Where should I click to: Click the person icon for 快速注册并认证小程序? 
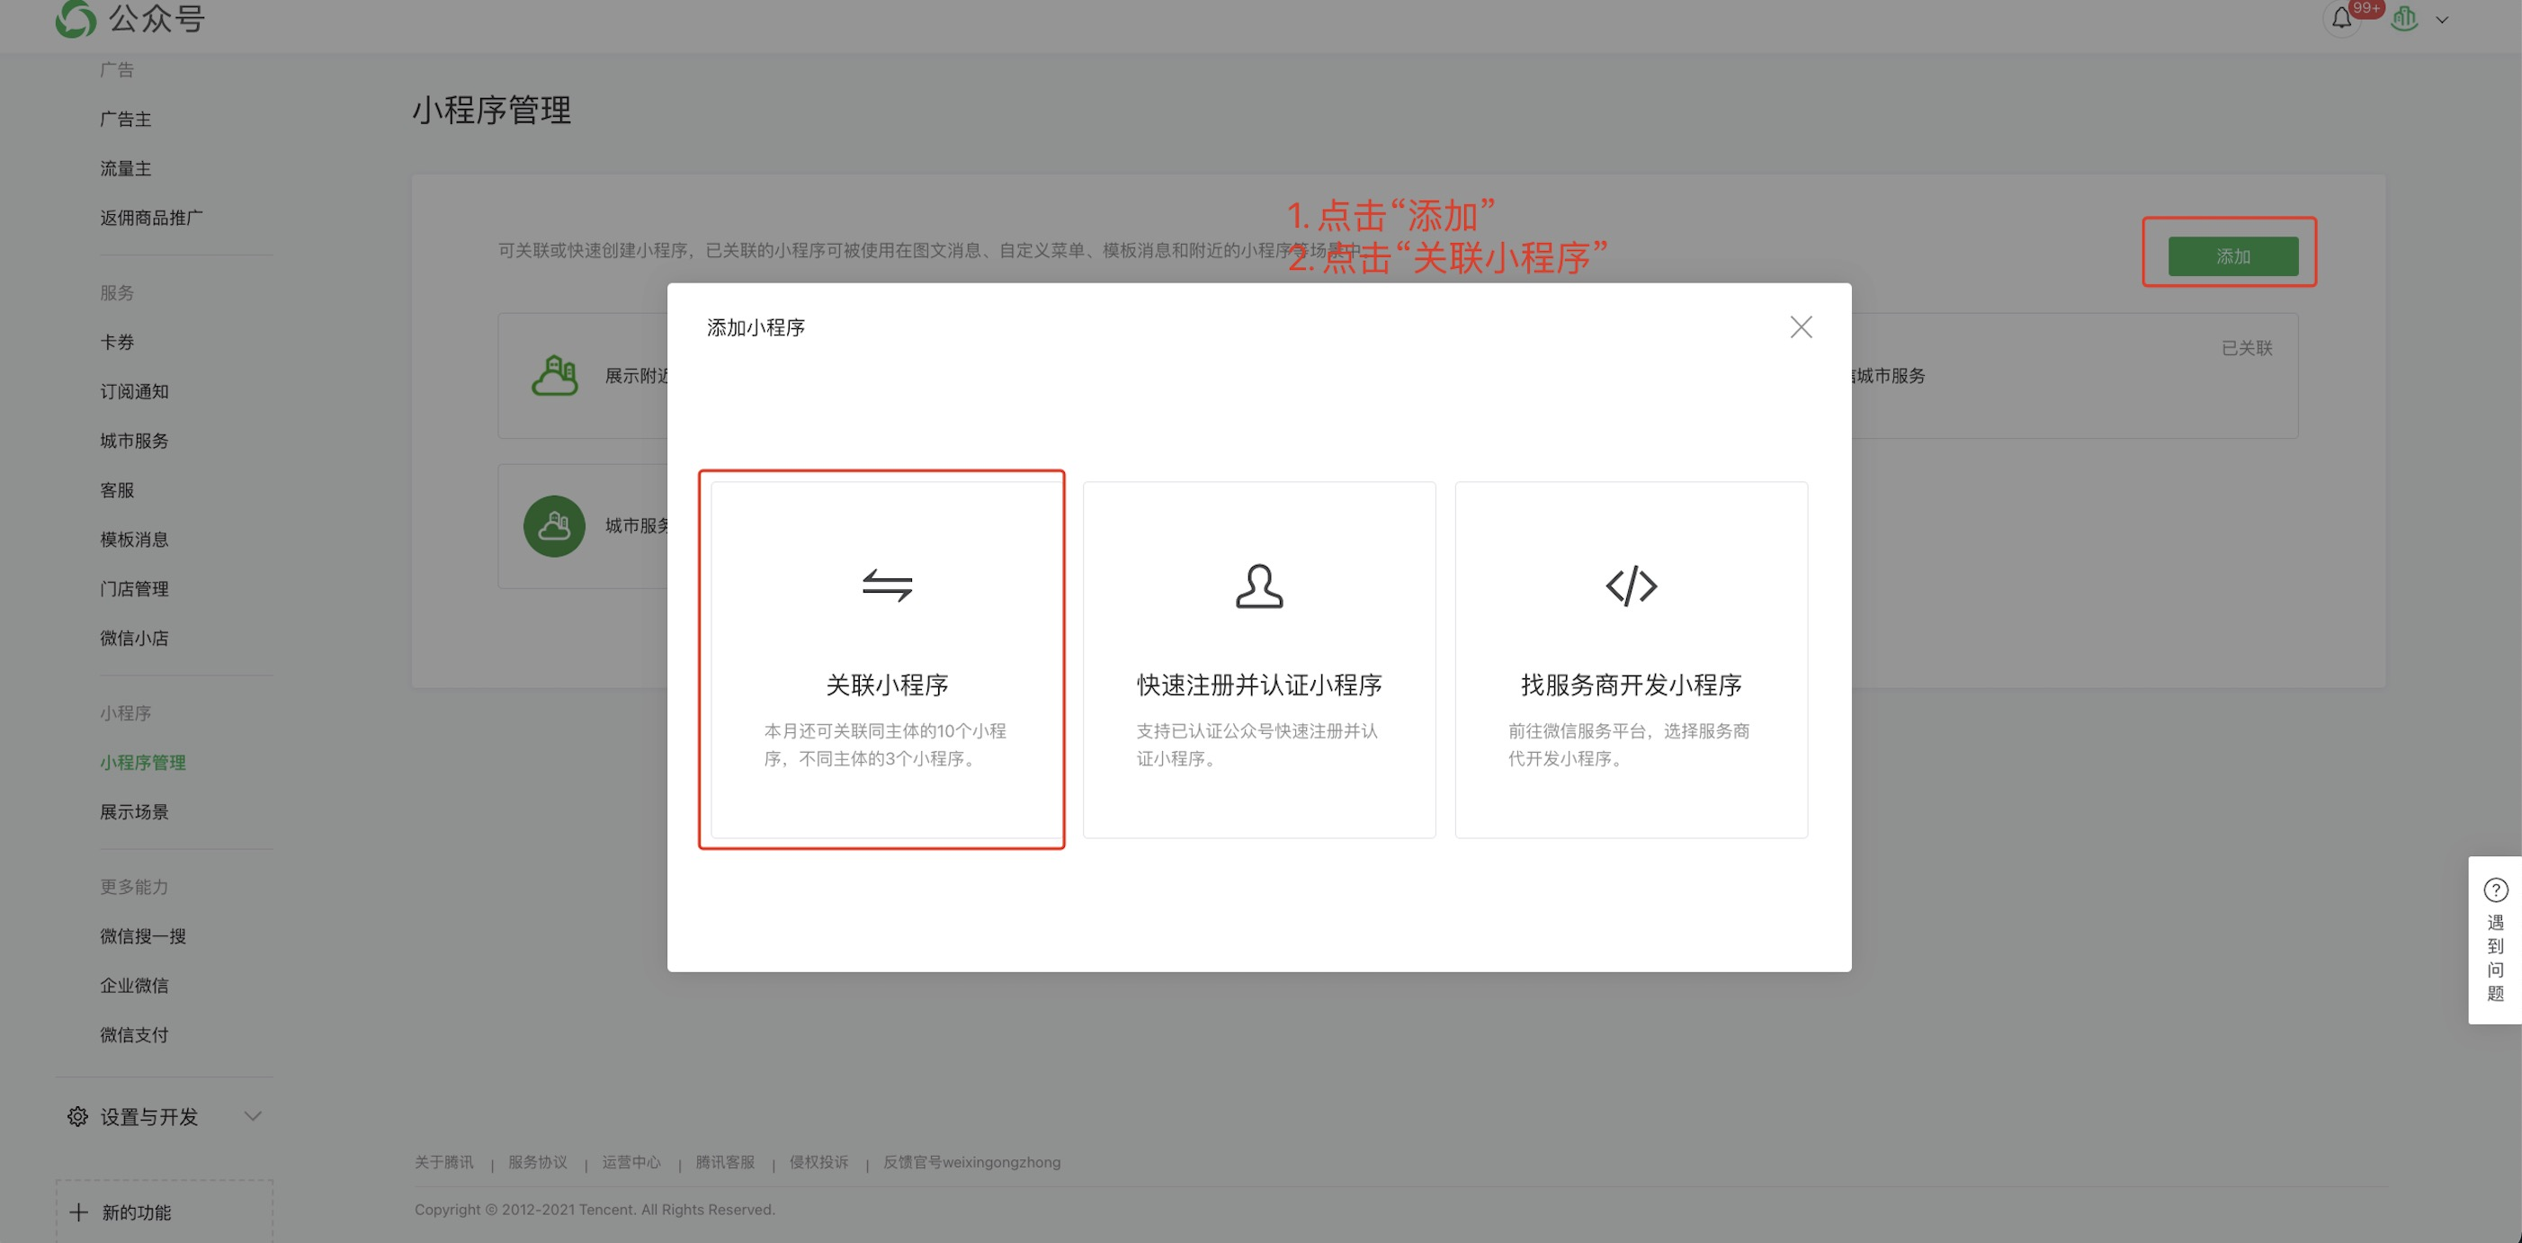point(1259,586)
